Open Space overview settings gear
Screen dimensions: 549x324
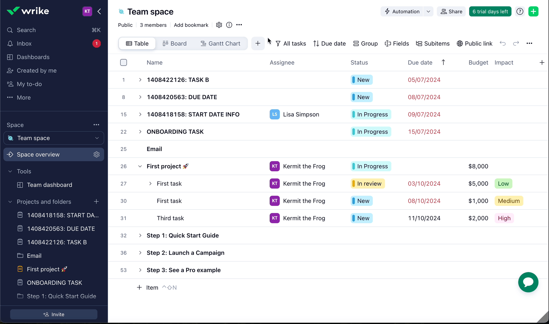(x=96, y=155)
